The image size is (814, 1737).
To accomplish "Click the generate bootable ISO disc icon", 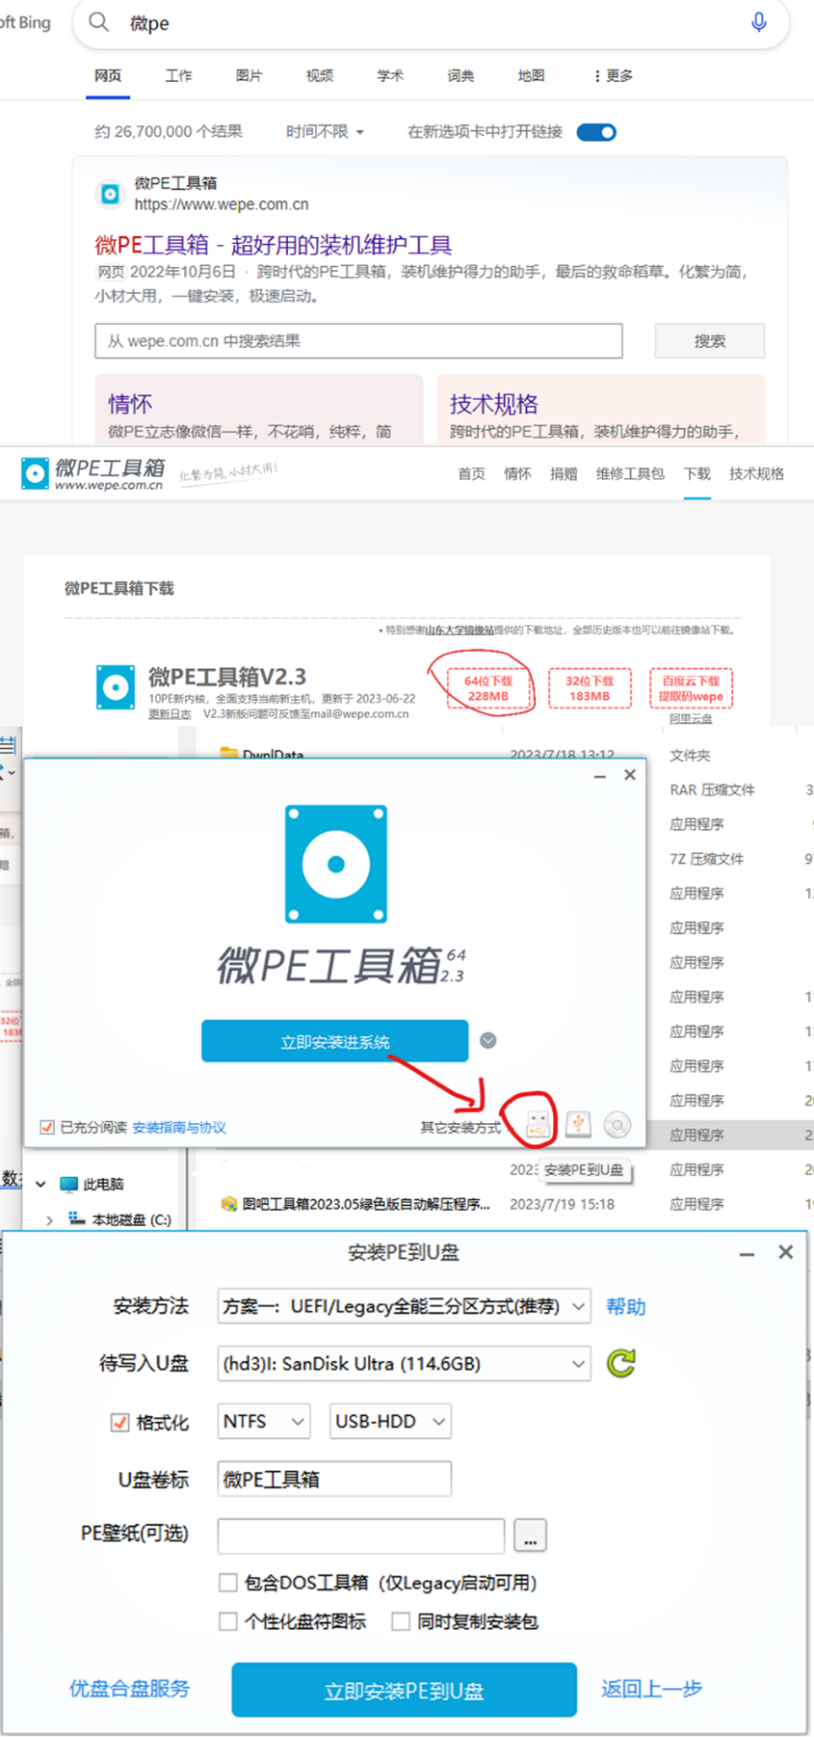I will pos(617,1124).
